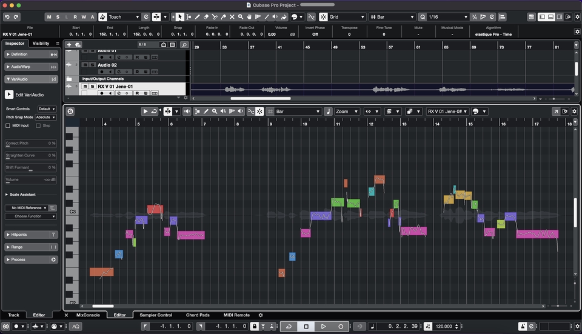This screenshot has height=334, width=582.
Task: Open the Sampler Control tab
Action: (x=156, y=315)
